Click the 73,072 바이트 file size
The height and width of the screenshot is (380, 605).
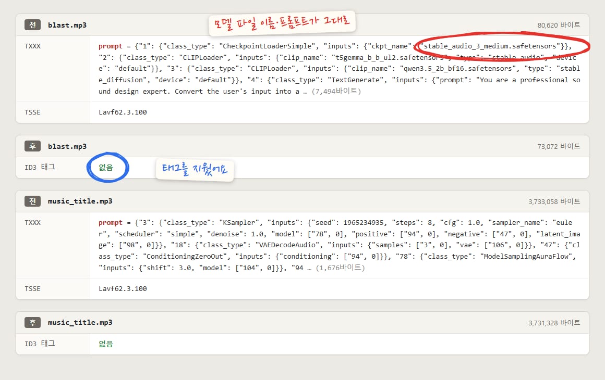tap(559, 146)
